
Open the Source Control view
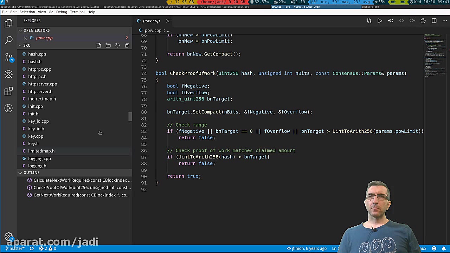tap(9, 57)
